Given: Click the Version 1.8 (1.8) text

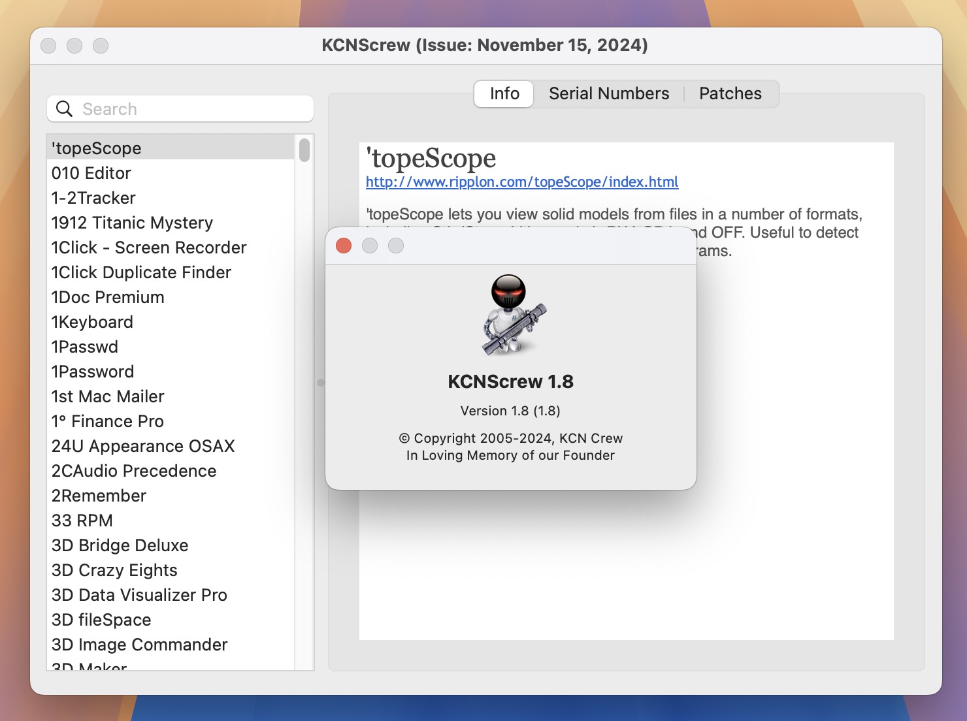Looking at the screenshot, I should 510,411.
